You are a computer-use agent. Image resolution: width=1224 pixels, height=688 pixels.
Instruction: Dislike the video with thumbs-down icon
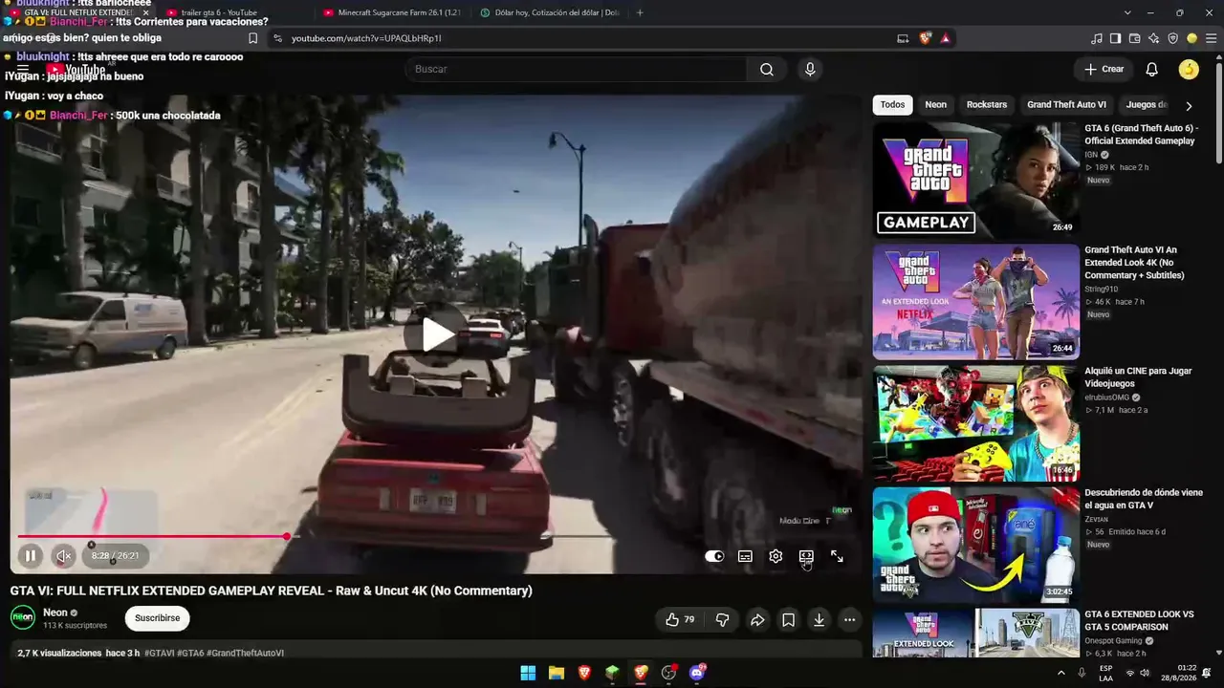click(723, 619)
